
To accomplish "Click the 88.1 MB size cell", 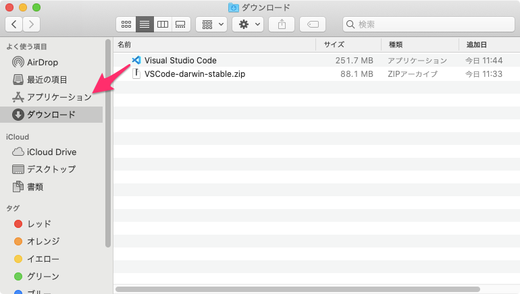I will pyautogui.click(x=357, y=73).
